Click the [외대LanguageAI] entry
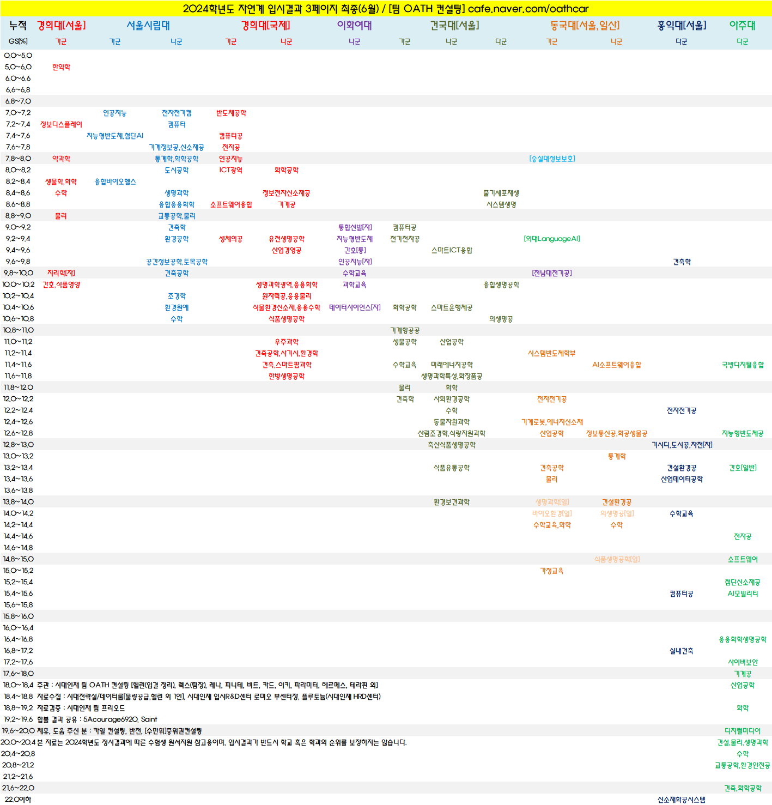The width and height of the screenshot is (772, 805). [552, 239]
